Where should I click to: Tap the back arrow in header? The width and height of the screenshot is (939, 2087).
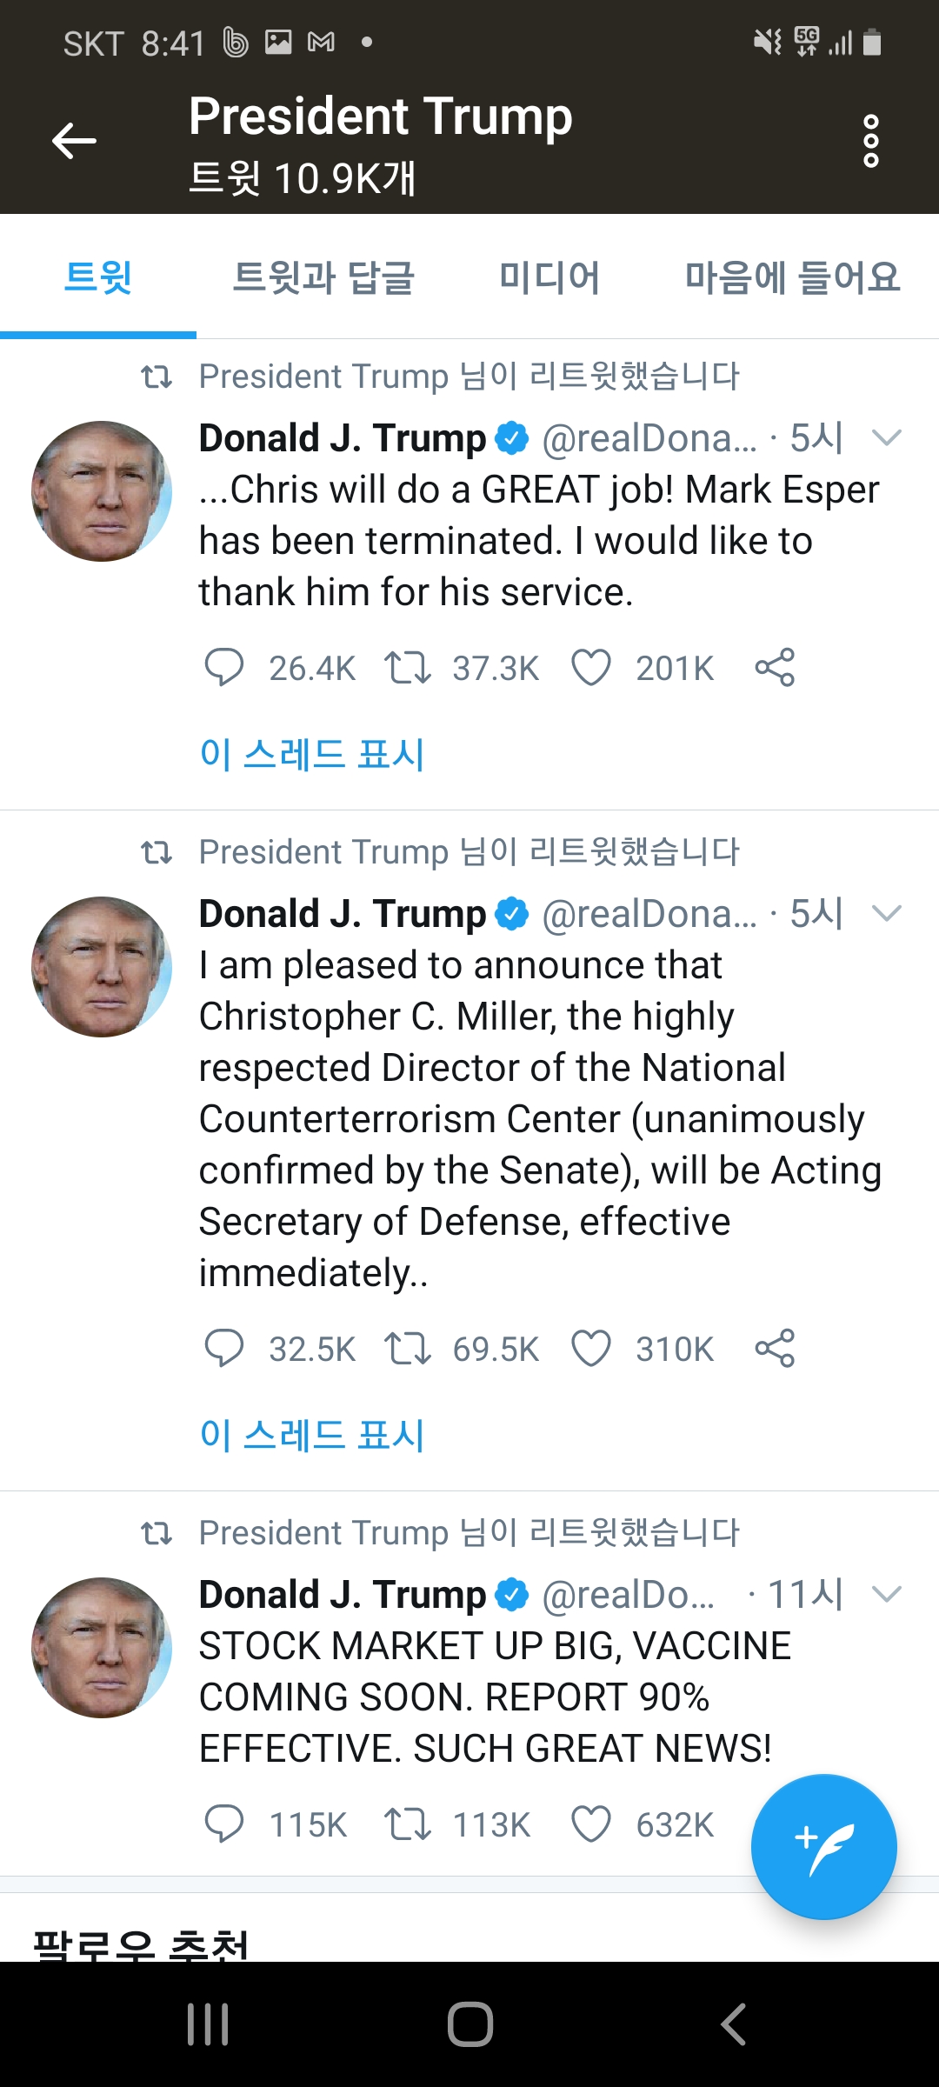pos(74,141)
